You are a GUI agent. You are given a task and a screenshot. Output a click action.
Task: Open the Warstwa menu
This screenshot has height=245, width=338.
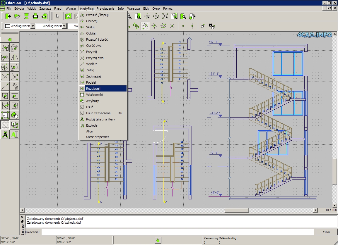click(134, 8)
